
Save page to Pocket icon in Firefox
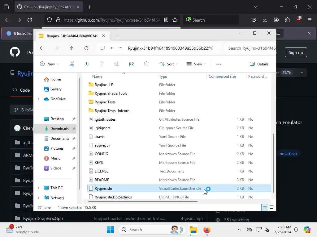pyautogui.click(x=254, y=20)
